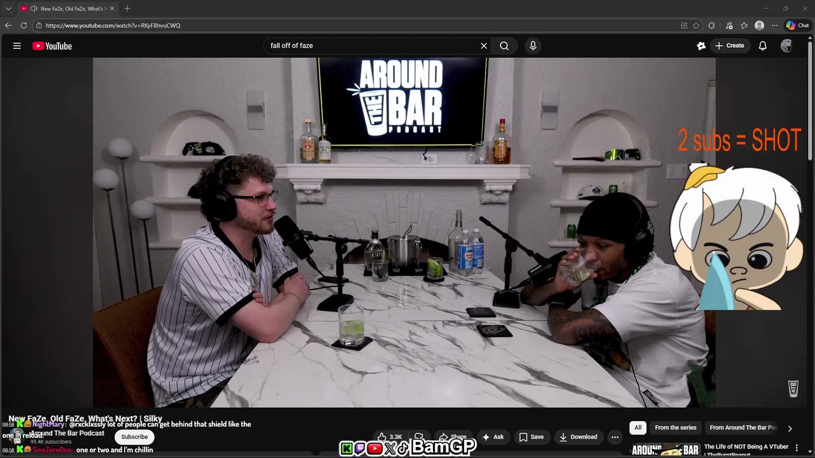The image size is (815, 458).
Task: Click the glass icon at the player's corner
Action: (x=793, y=389)
